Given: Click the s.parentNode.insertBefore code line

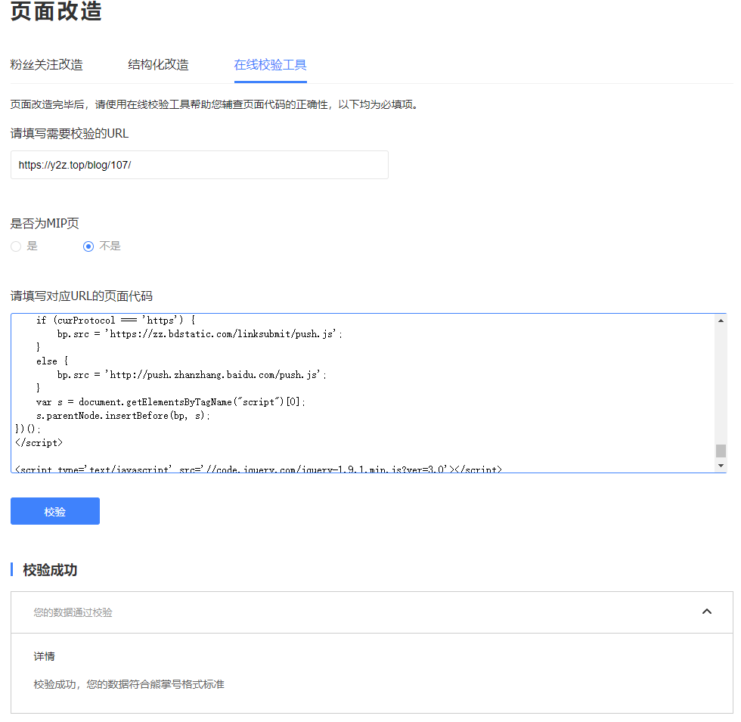Looking at the screenshot, I should tap(123, 416).
